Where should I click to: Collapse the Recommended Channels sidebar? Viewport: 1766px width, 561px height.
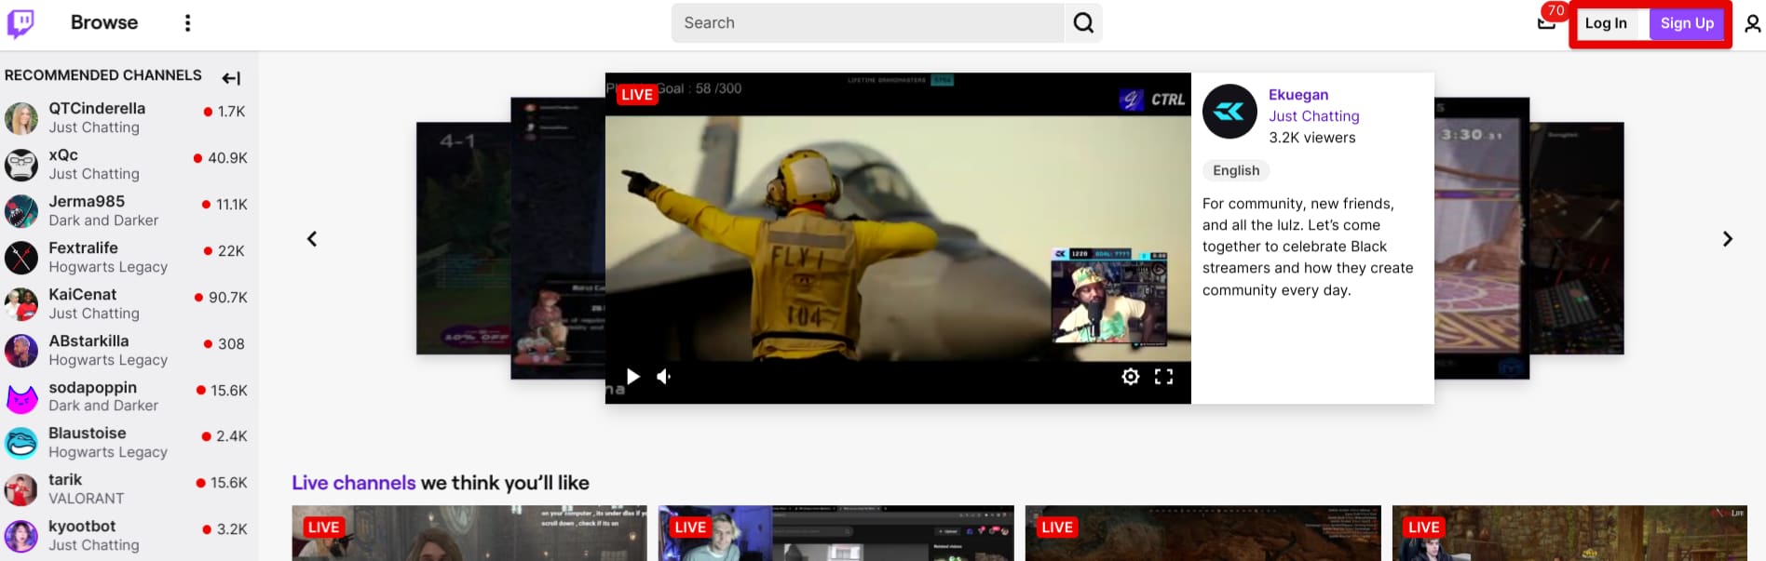click(x=231, y=77)
